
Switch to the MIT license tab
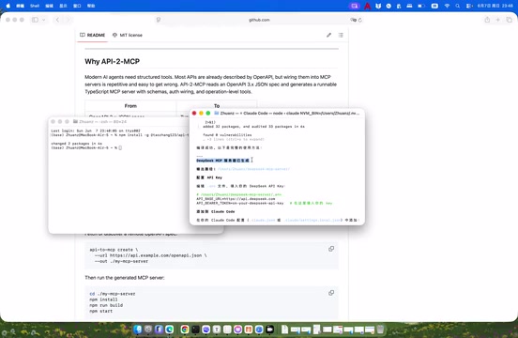click(128, 35)
